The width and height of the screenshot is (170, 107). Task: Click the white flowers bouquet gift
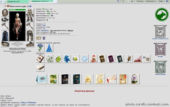[x=49, y=59]
